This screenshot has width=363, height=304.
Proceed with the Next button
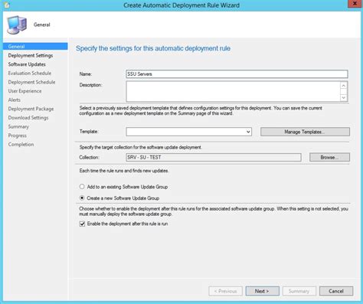pos(262,291)
